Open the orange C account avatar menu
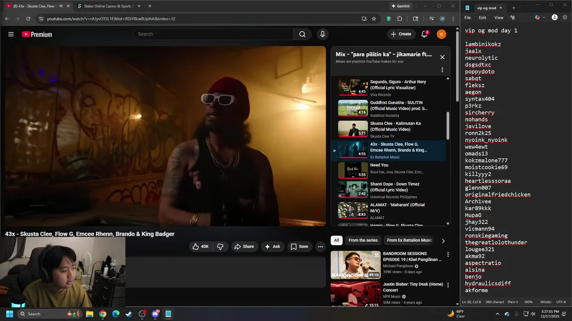The image size is (572, 321). click(442, 34)
